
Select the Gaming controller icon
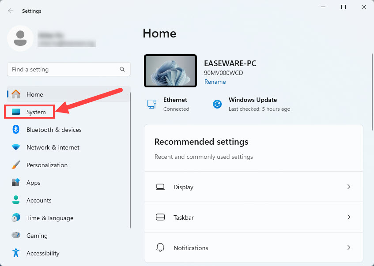(x=15, y=236)
